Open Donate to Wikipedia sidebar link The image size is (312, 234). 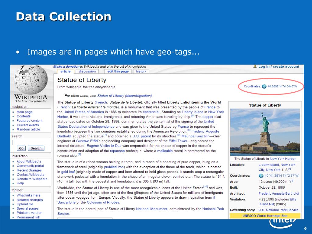click(x=32, y=179)
